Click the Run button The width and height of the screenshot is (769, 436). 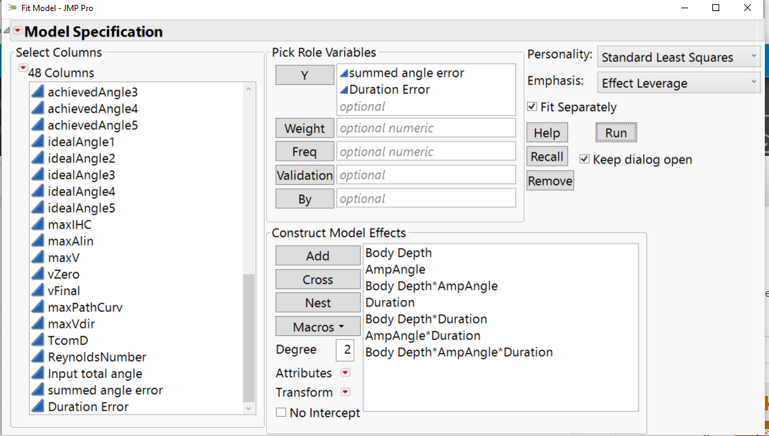point(616,132)
